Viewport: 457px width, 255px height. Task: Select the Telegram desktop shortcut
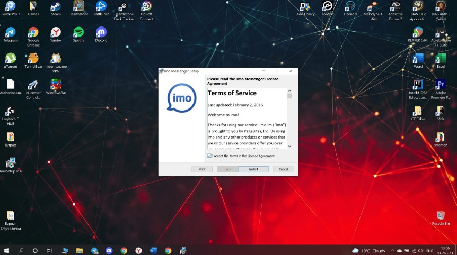pos(11,34)
